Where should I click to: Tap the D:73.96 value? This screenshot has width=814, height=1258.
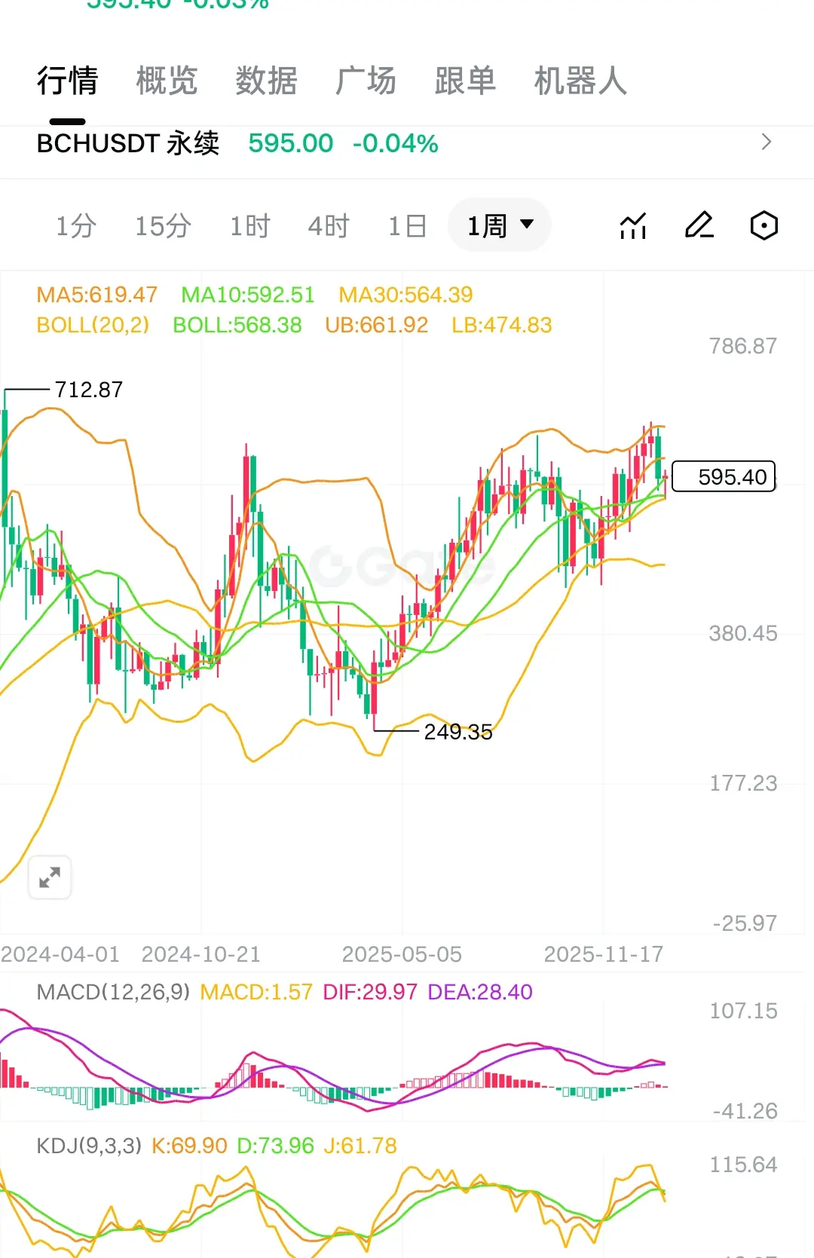(275, 1146)
